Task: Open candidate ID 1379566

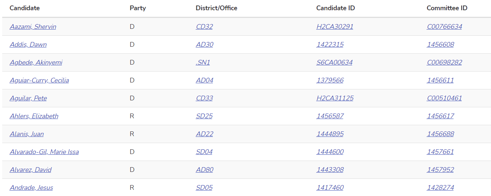Action: coord(330,80)
